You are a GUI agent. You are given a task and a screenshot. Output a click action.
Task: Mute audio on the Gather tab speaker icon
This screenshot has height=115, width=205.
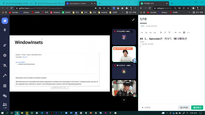(x=92, y=3)
